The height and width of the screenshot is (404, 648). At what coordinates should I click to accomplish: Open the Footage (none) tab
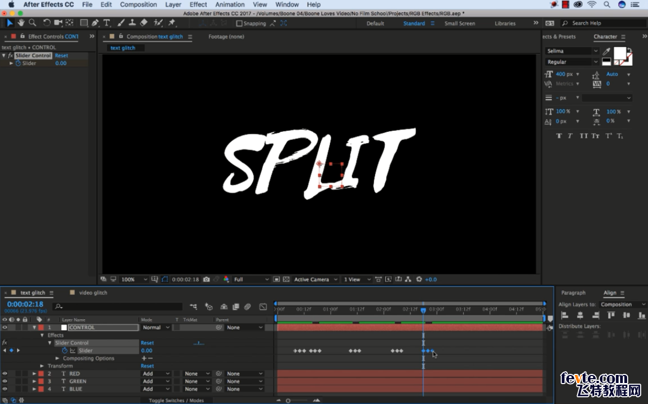[226, 37]
